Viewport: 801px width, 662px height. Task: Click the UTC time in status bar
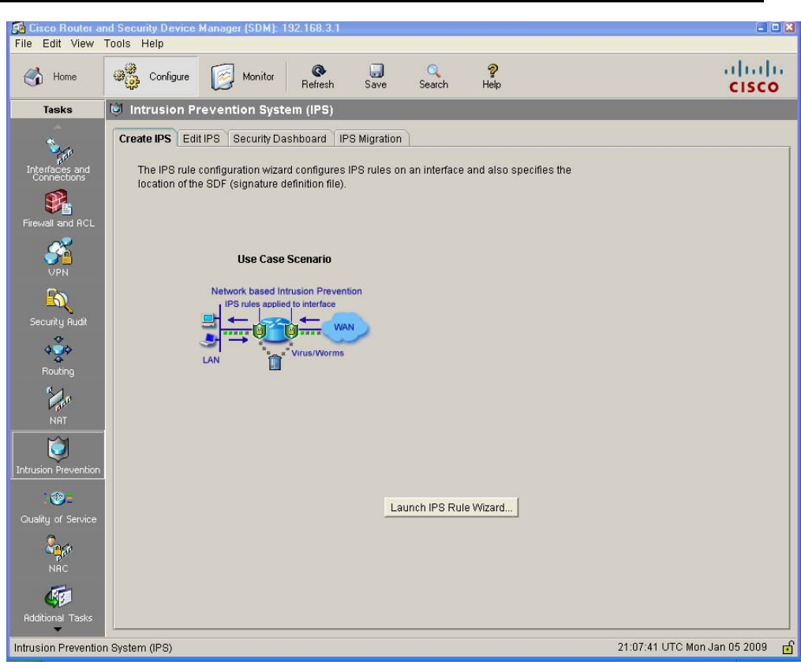(x=692, y=647)
